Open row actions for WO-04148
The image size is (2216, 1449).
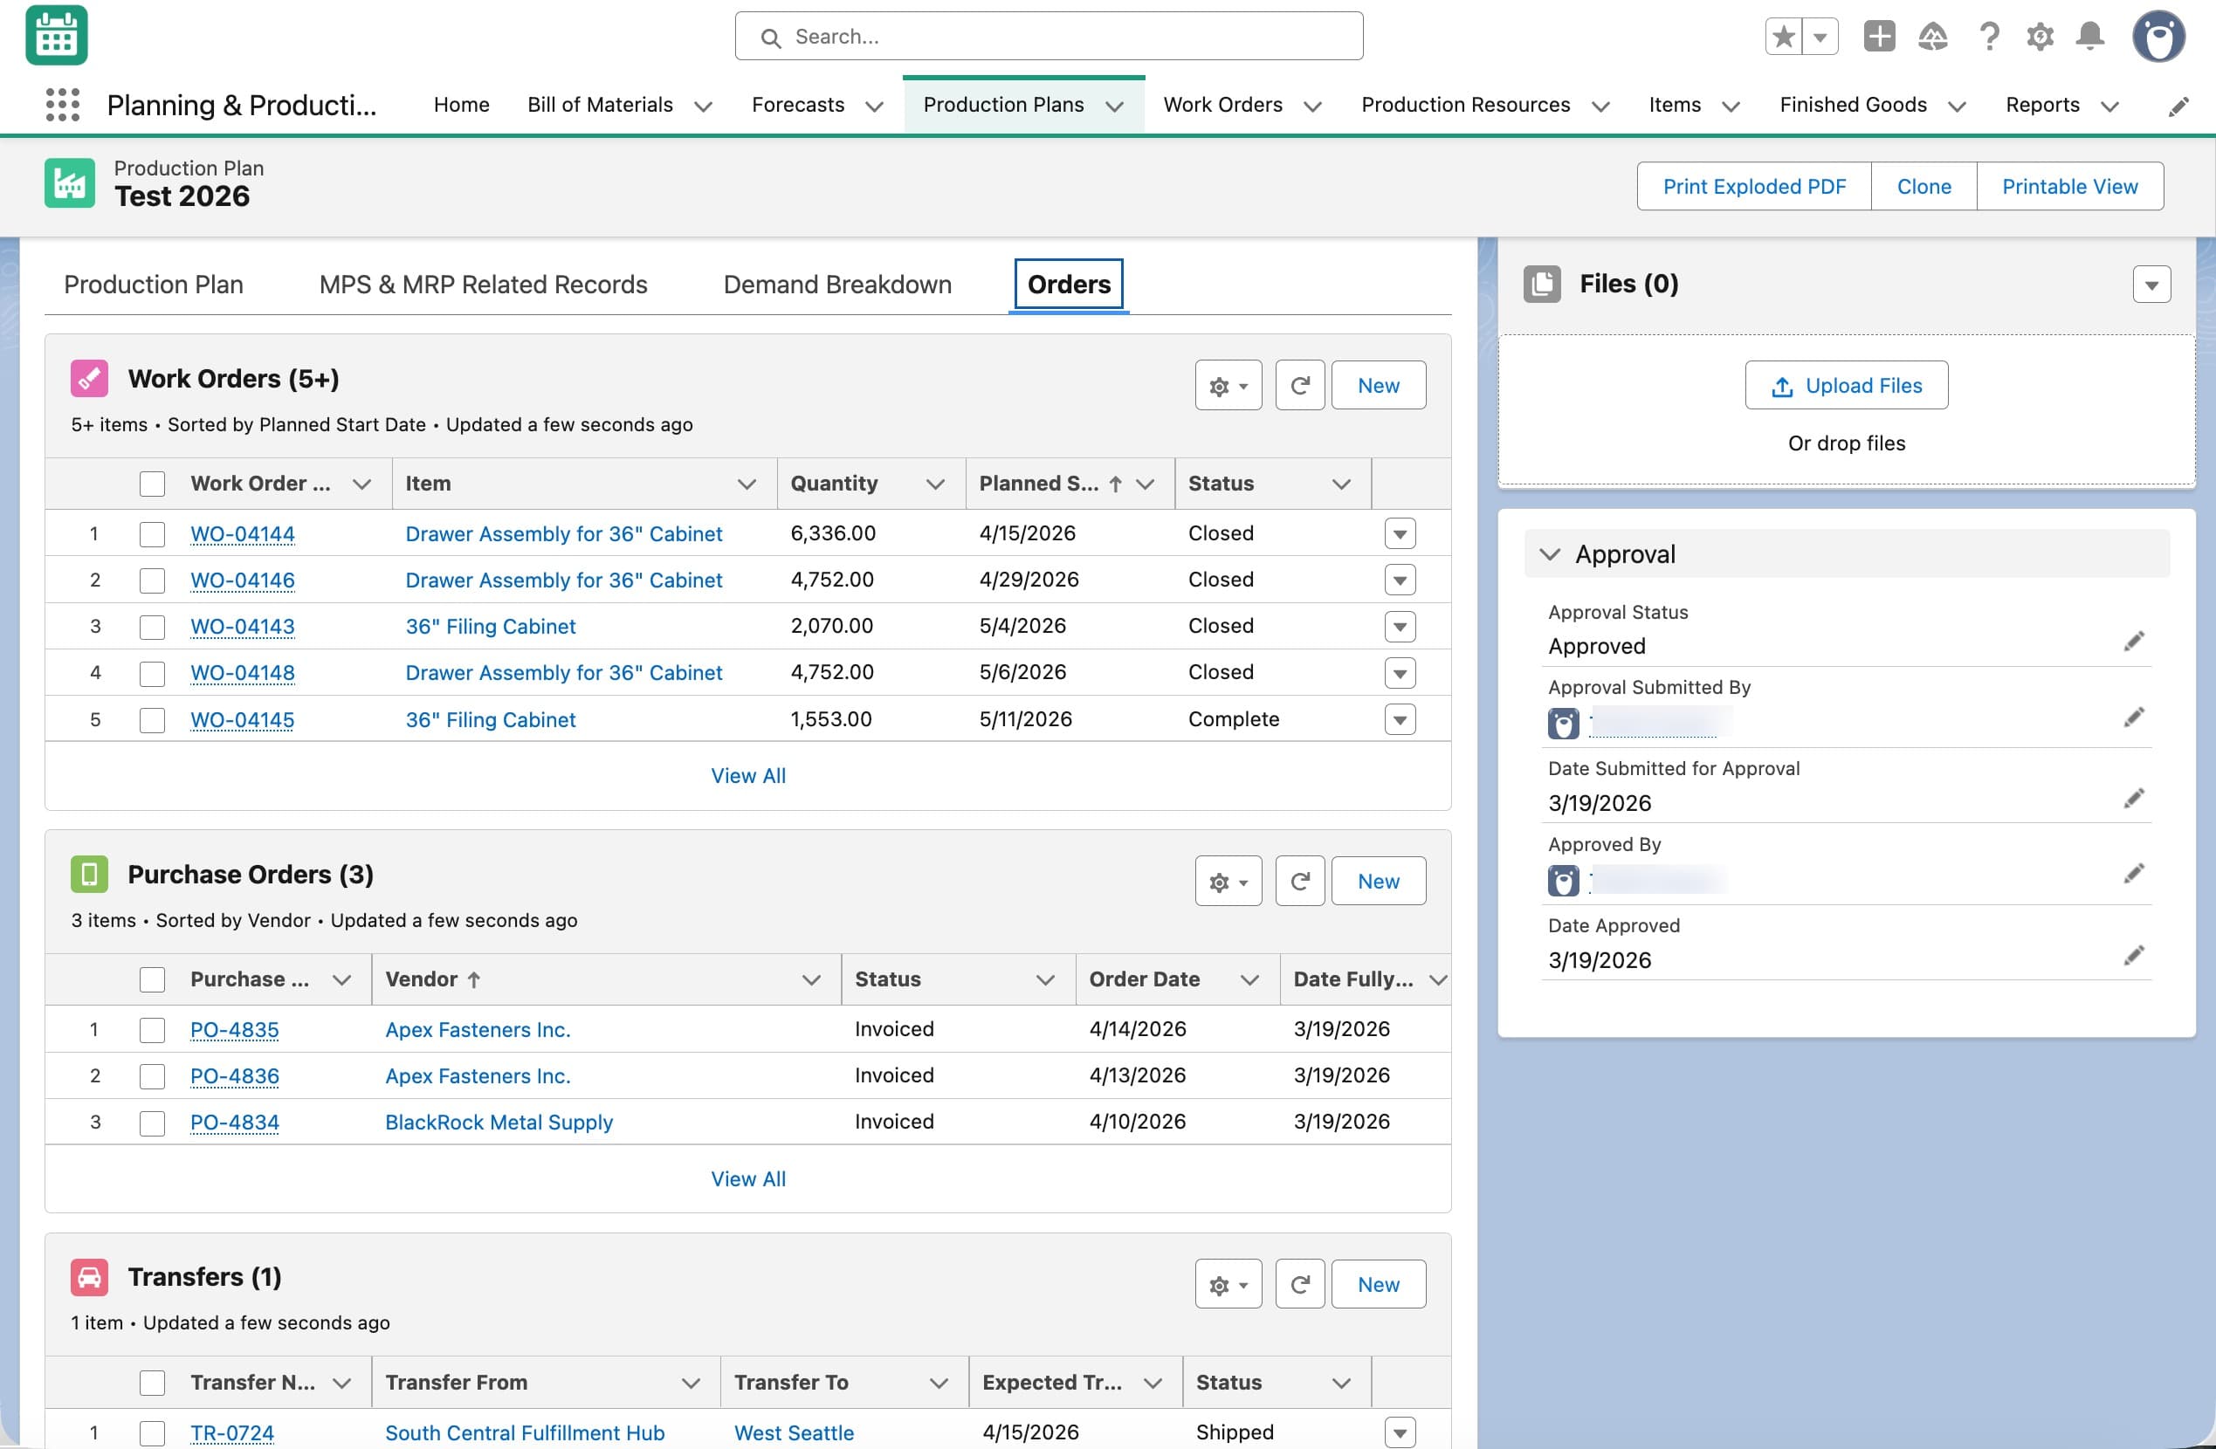click(1400, 673)
